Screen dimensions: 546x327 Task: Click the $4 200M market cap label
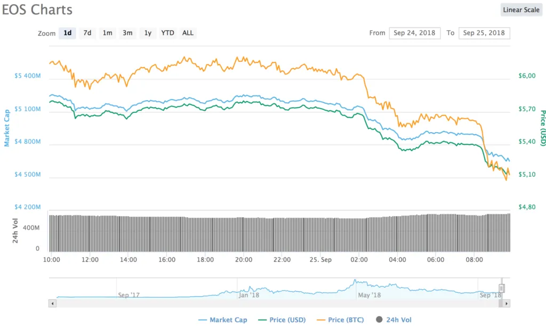point(28,207)
